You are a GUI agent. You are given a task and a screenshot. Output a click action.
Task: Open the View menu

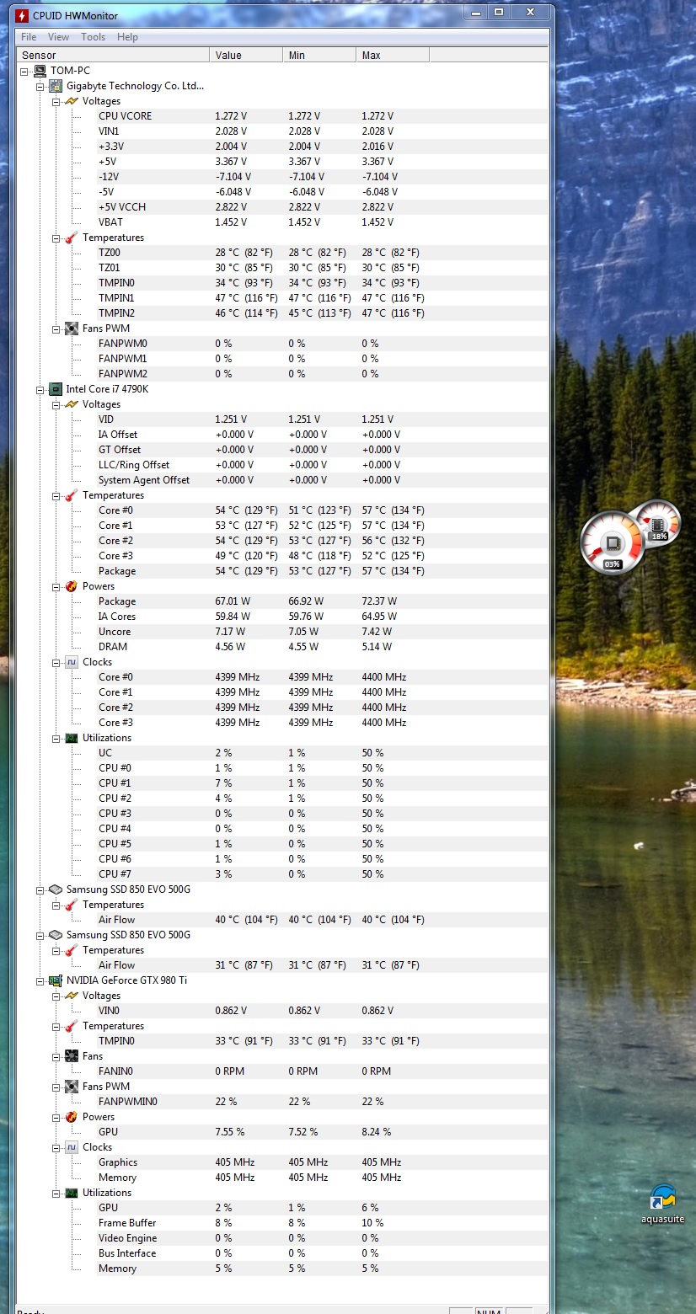click(x=59, y=37)
